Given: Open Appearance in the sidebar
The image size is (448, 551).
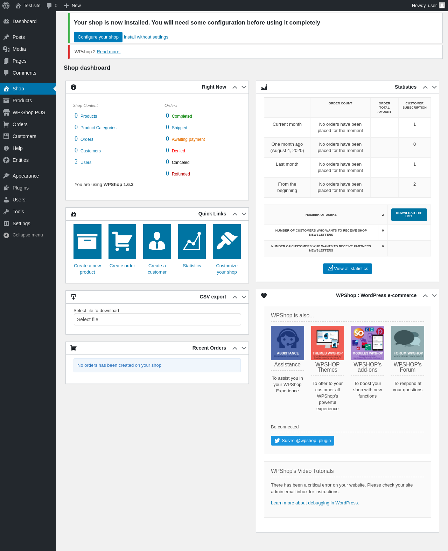Looking at the screenshot, I should 28,176.
